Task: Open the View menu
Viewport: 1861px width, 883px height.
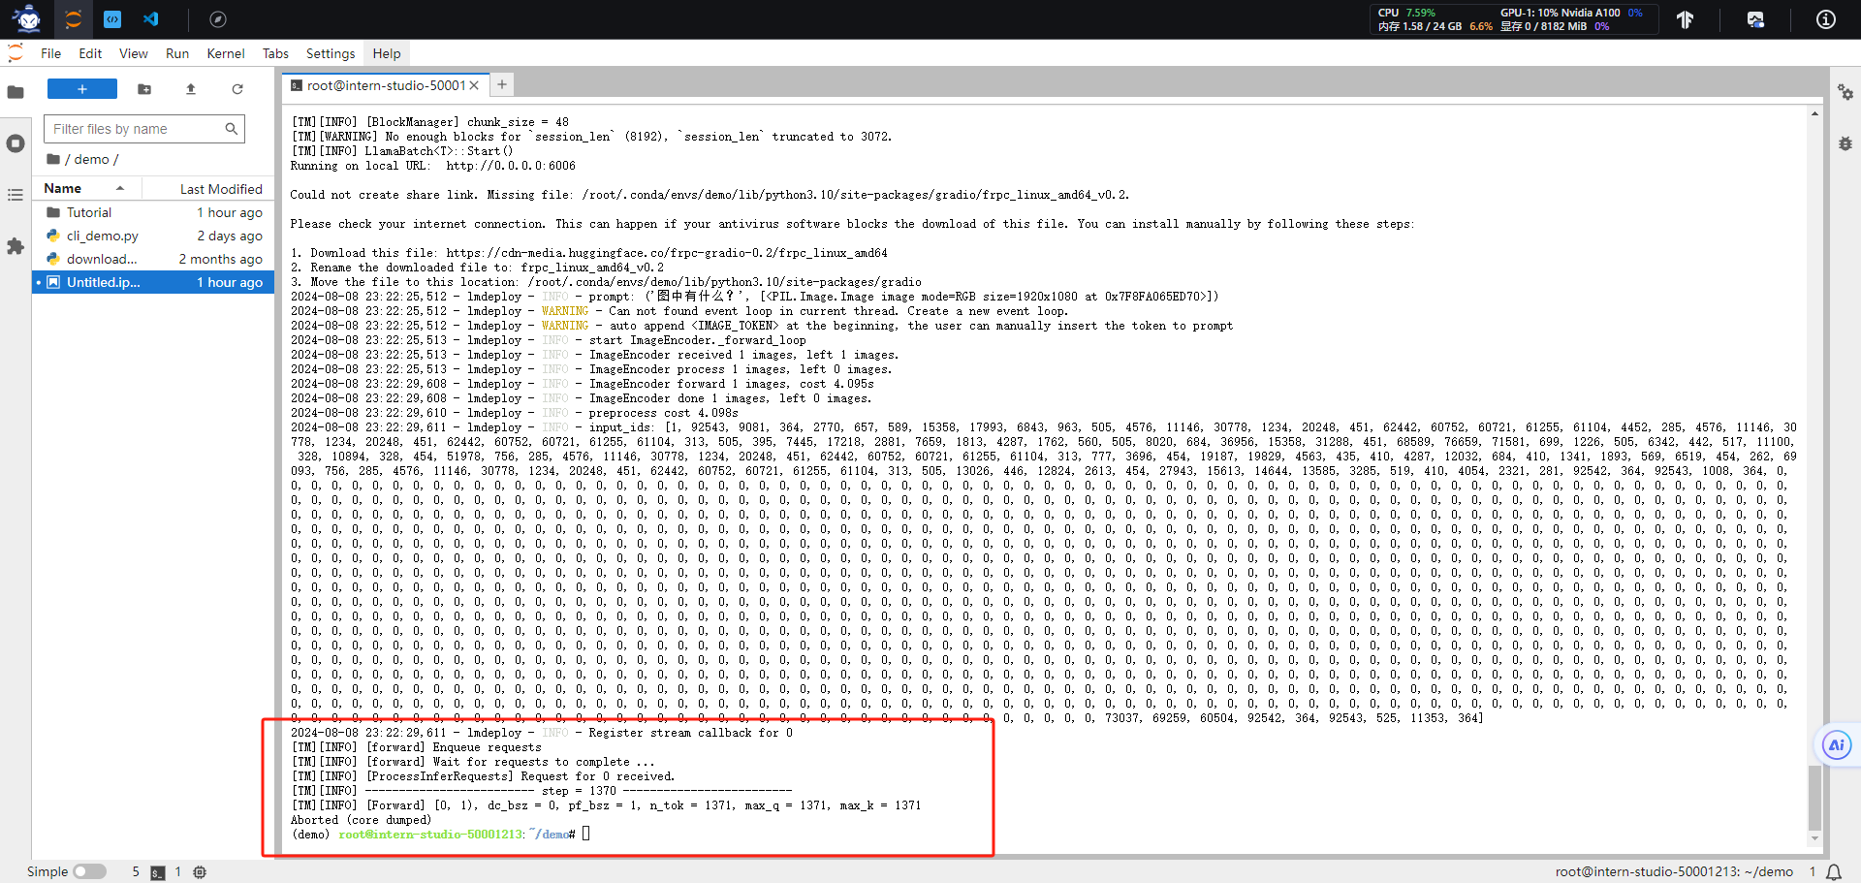Action: 134,53
